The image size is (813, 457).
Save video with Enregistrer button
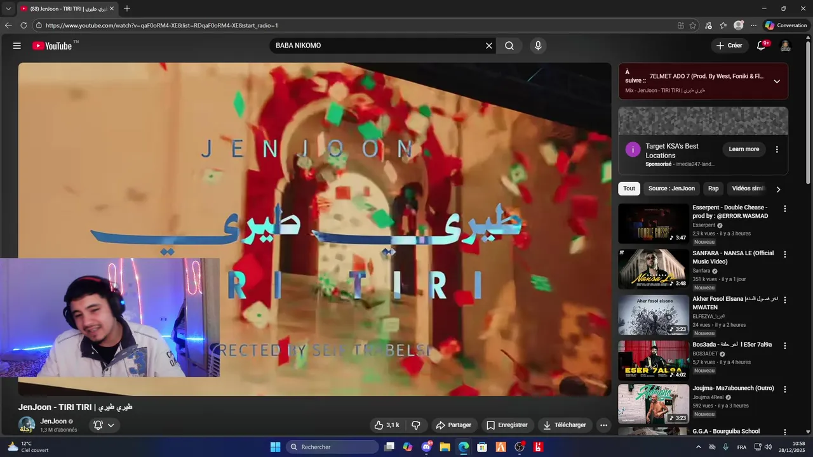tap(507, 425)
